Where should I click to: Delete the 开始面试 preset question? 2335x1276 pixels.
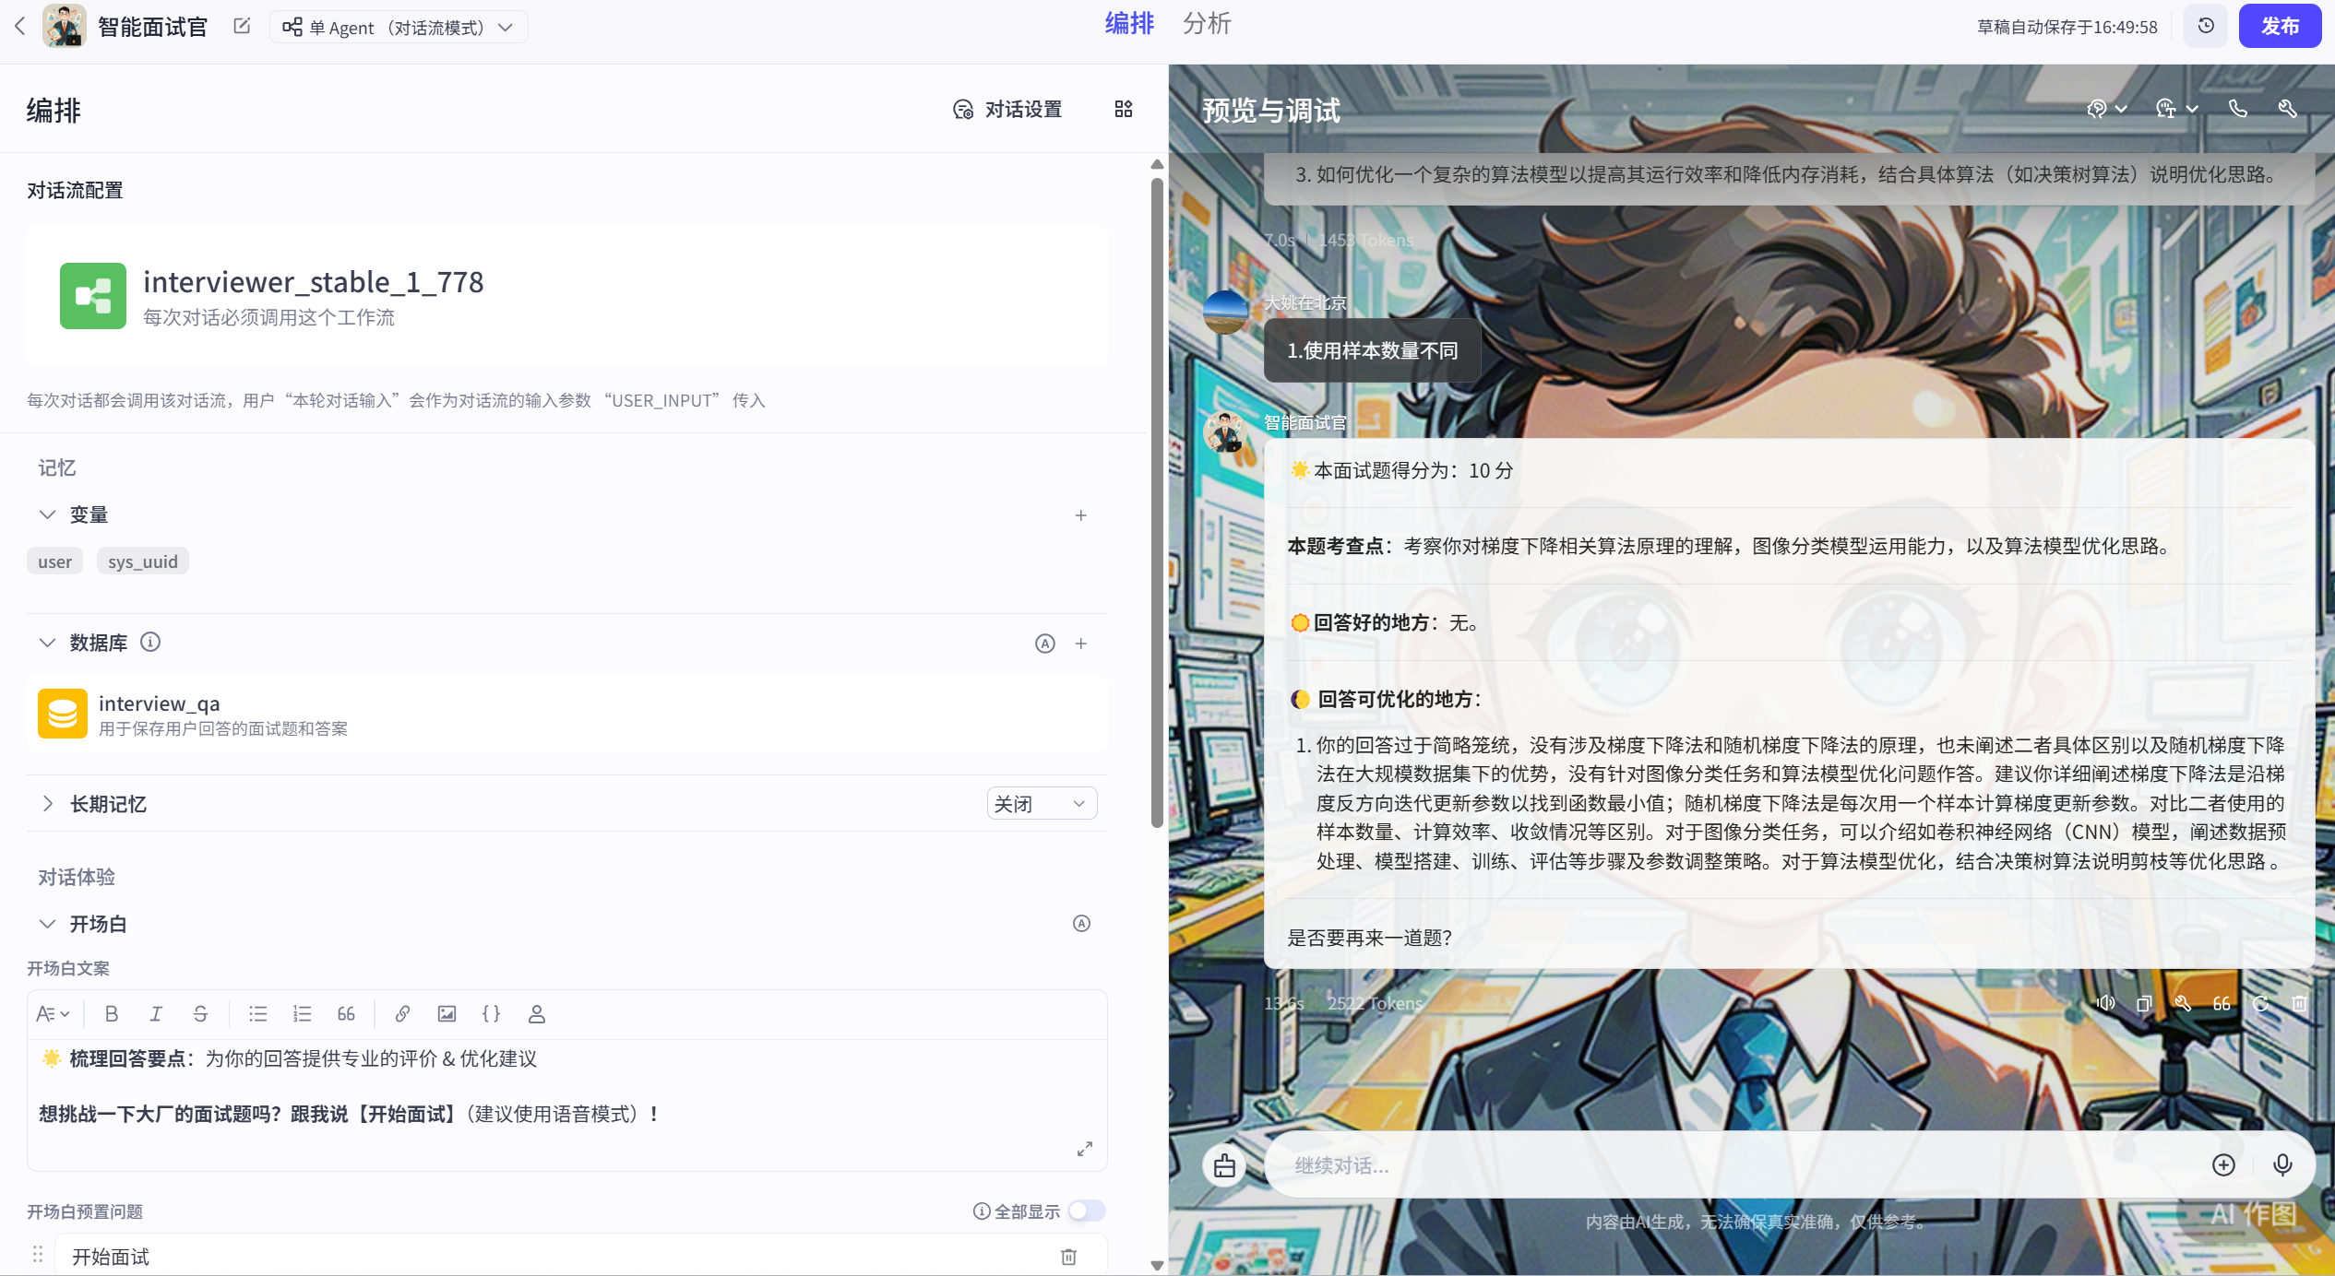click(x=1068, y=1257)
